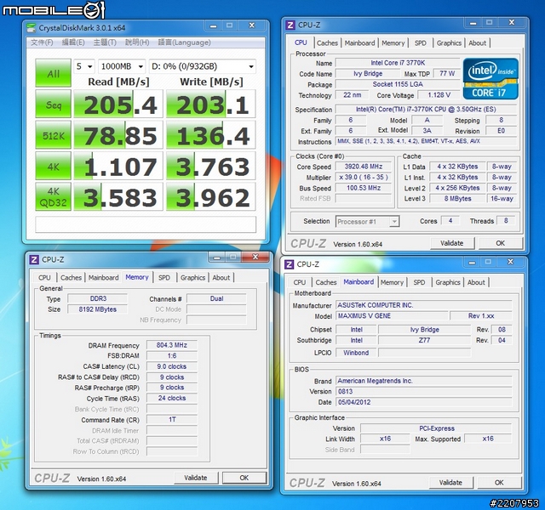
Task: Select Graphics tab in the Memory window
Action: (192, 278)
